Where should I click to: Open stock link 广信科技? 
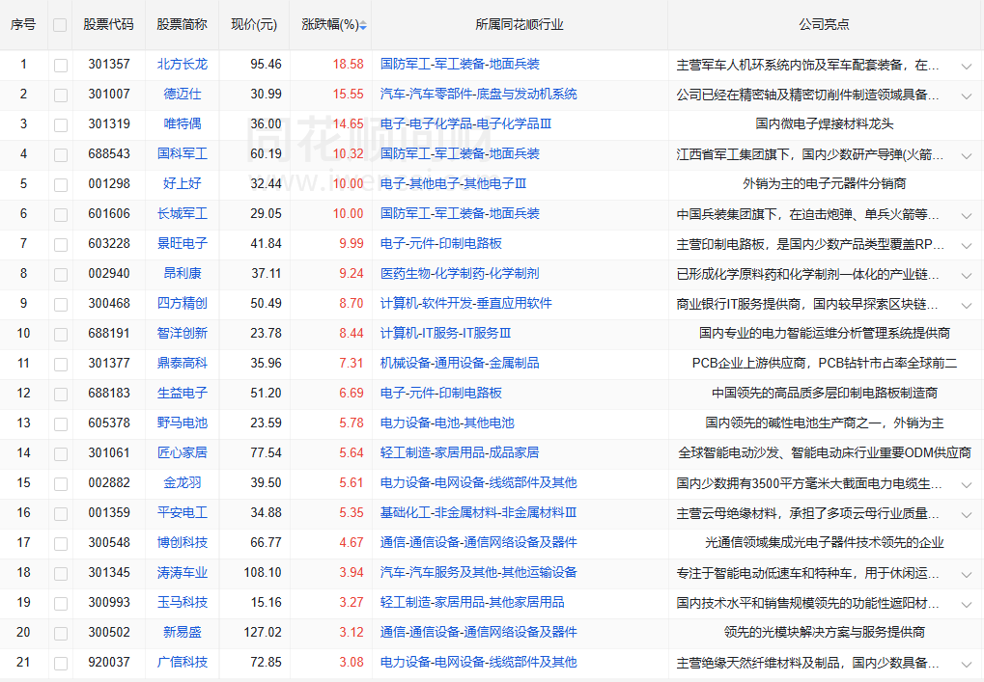point(182,662)
